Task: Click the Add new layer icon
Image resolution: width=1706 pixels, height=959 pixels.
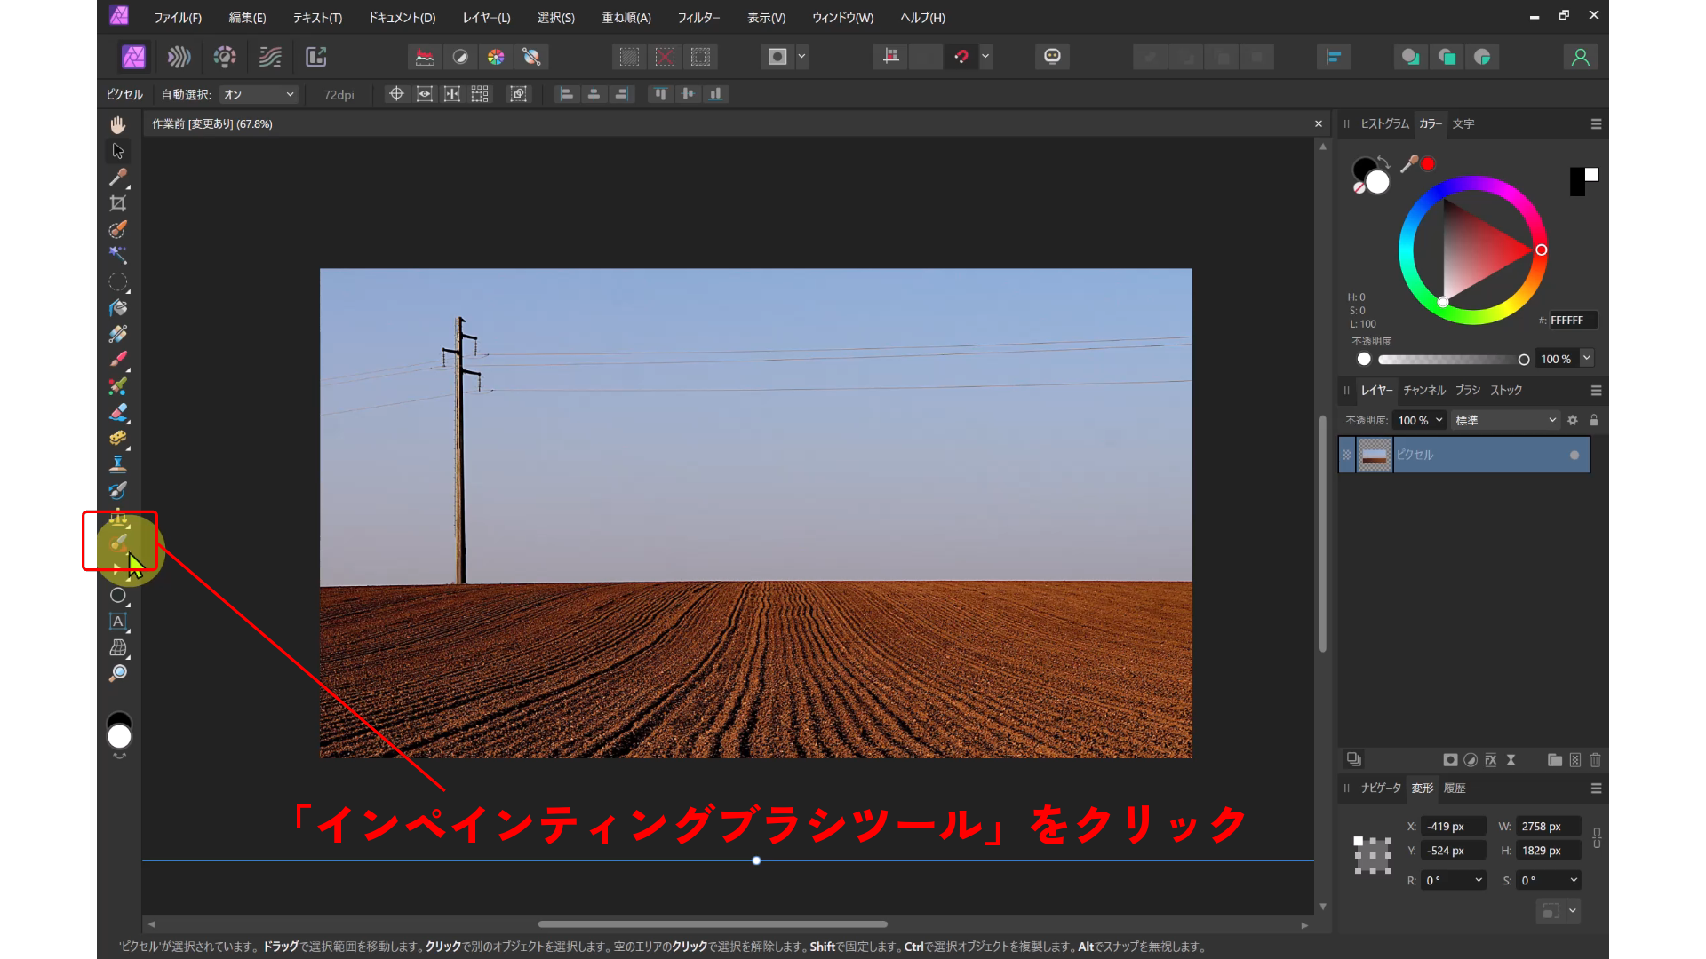Action: click(1574, 760)
